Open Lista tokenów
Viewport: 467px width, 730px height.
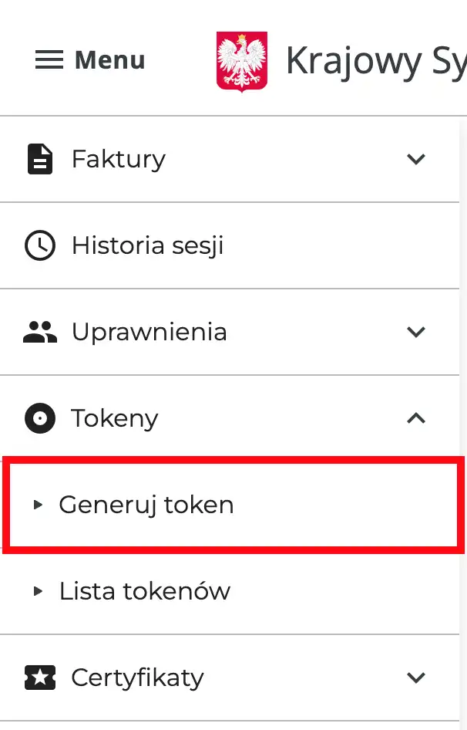tap(144, 591)
